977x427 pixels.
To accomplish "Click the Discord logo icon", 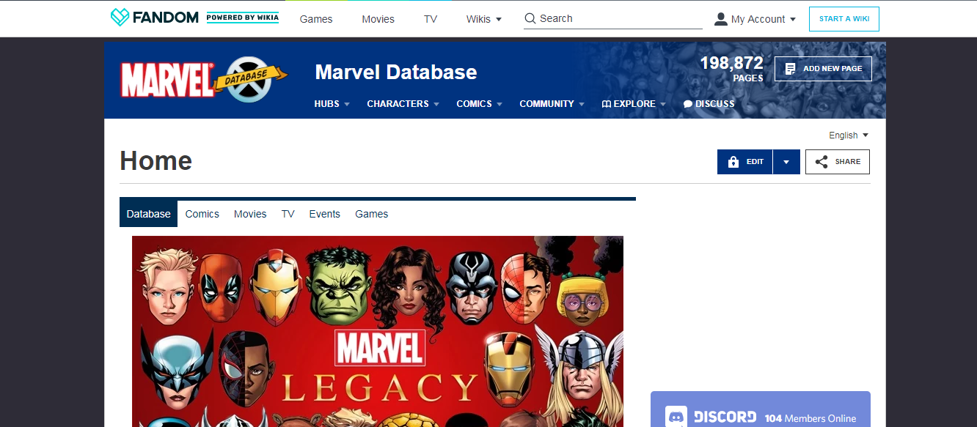I will pyautogui.click(x=676, y=417).
